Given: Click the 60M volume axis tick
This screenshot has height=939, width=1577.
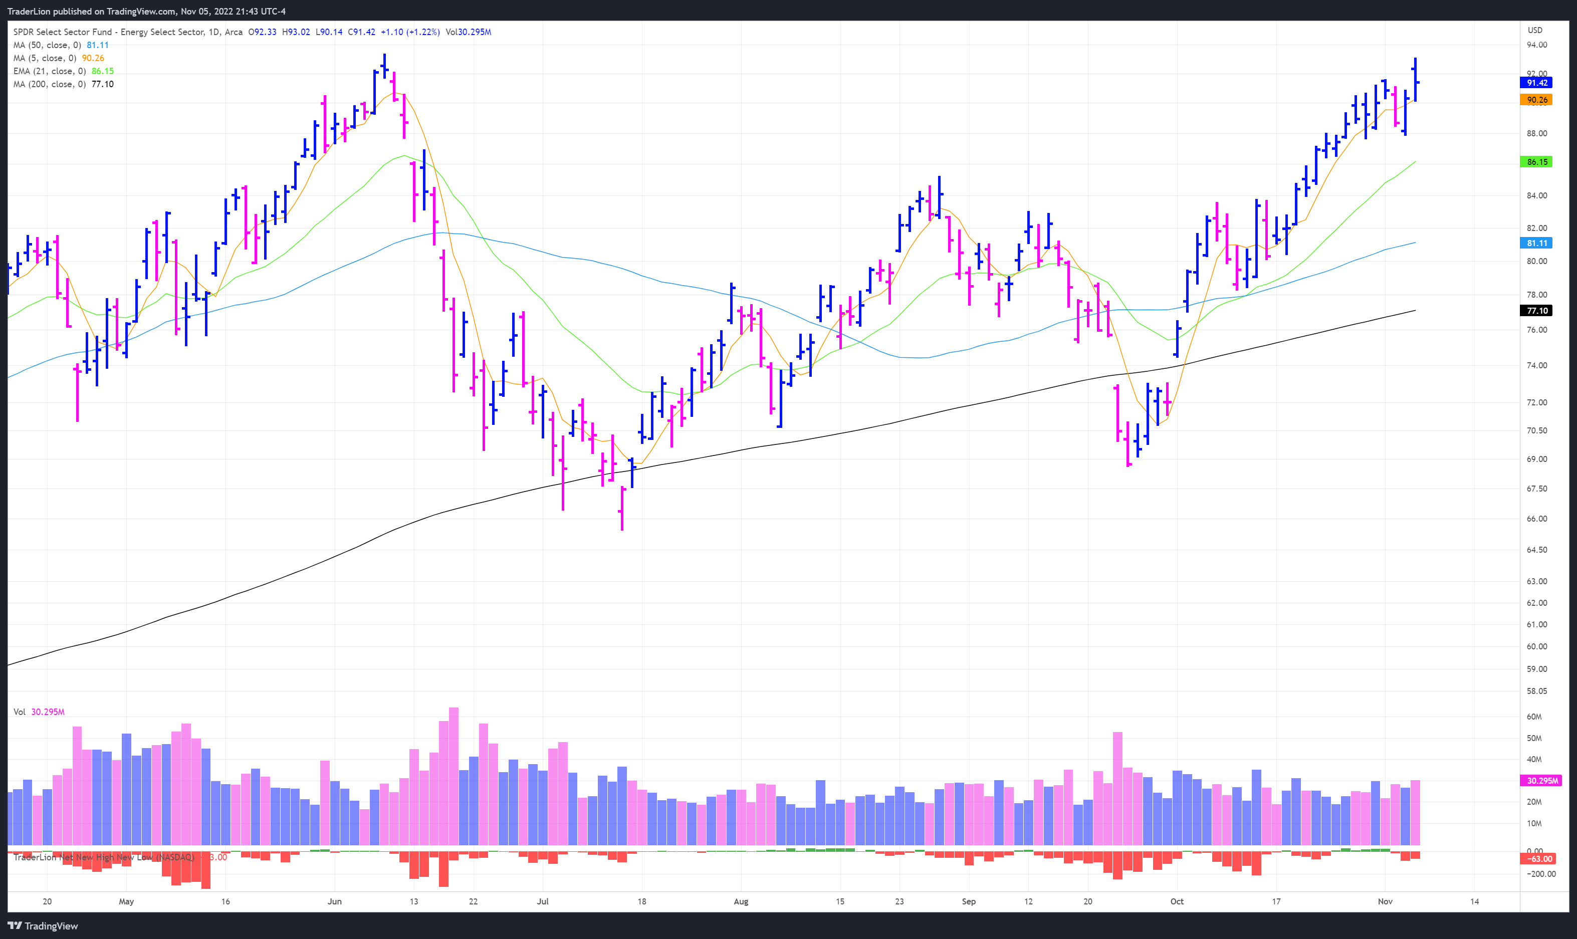Looking at the screenshot, I should coord(1534,717).
